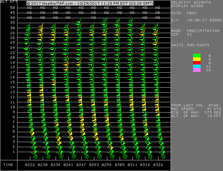Select the 0241 time label

tap(68, 165)
